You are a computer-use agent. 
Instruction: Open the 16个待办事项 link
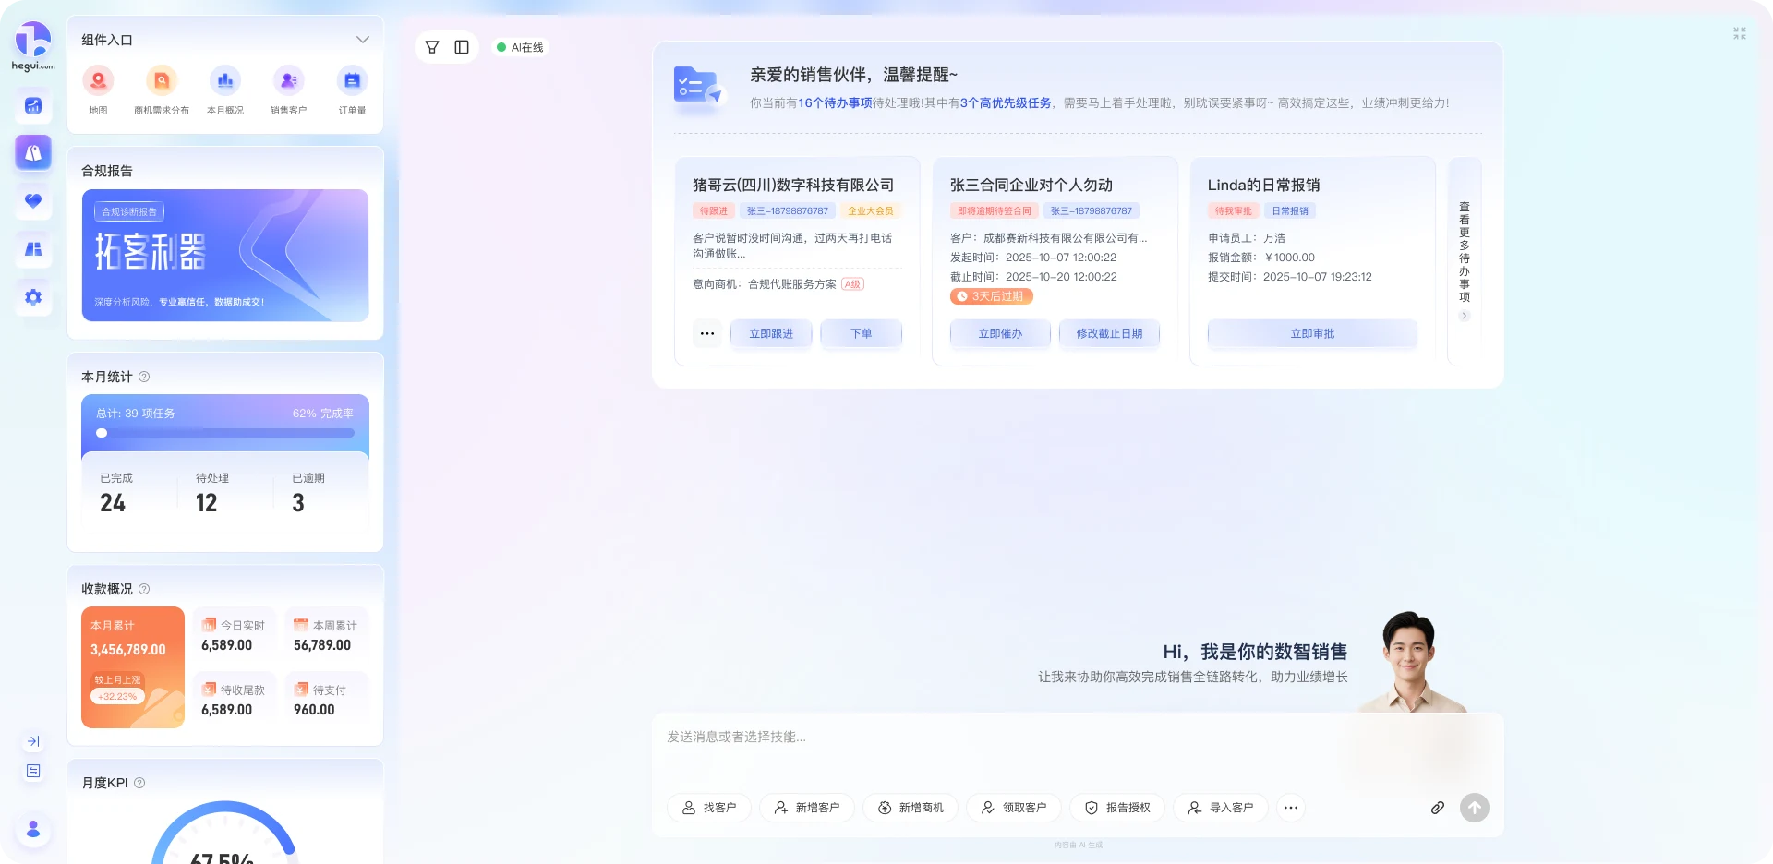pos(835,103)
